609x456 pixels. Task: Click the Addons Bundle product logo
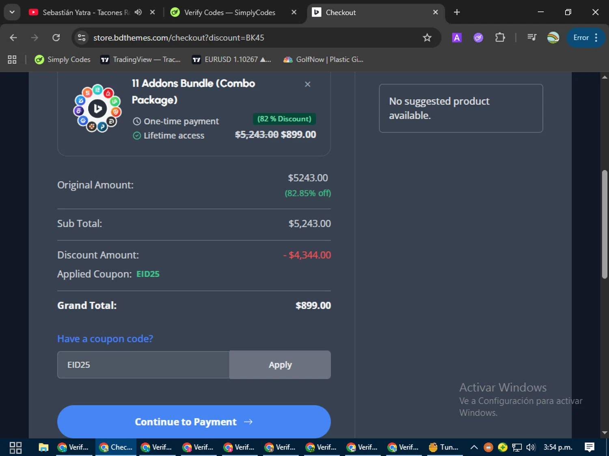point(97,108)
